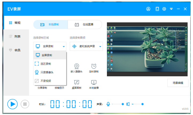Screen dimensions: 193x115
Task: Click the local live stream (本地直播) icon
Action: point(94,82)
